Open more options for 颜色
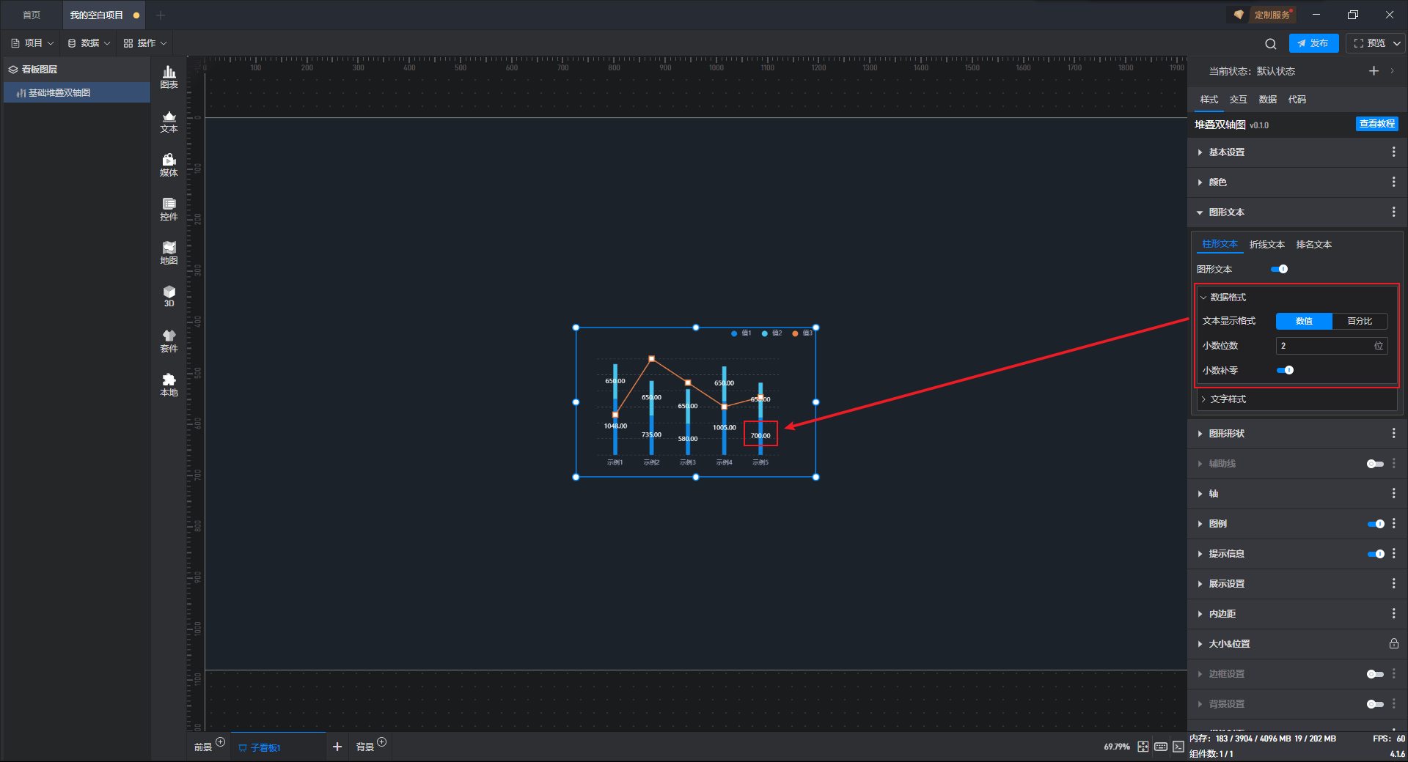This screenshot has height=762, width=1408. click(1393, 182)
